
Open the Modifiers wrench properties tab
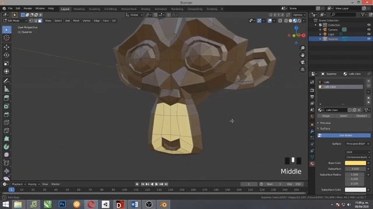[312, 131]
